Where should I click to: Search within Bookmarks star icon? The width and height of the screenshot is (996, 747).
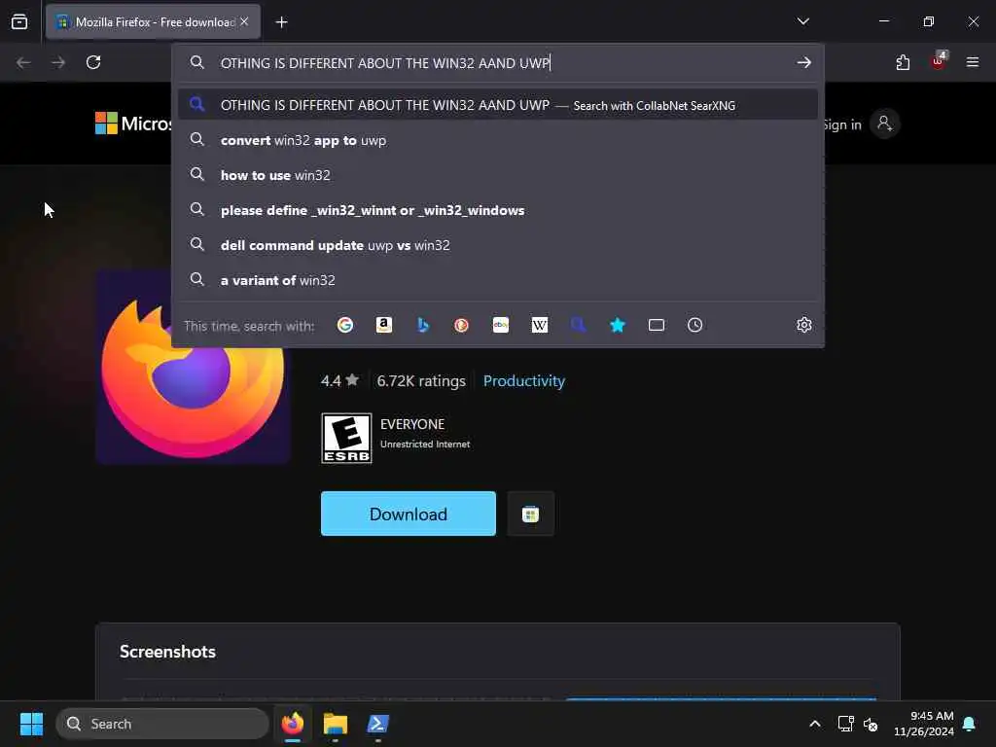(618, 325)
